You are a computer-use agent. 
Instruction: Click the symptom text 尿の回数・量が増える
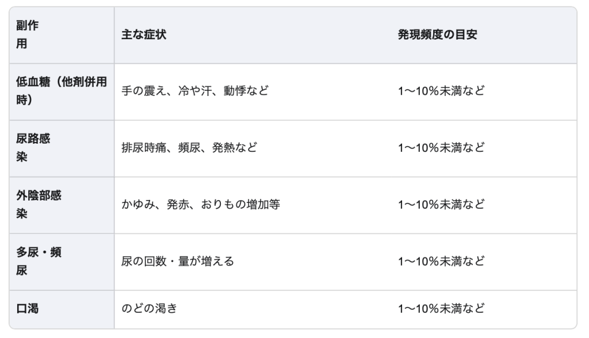pyautogui.click(x=178, y=262)
